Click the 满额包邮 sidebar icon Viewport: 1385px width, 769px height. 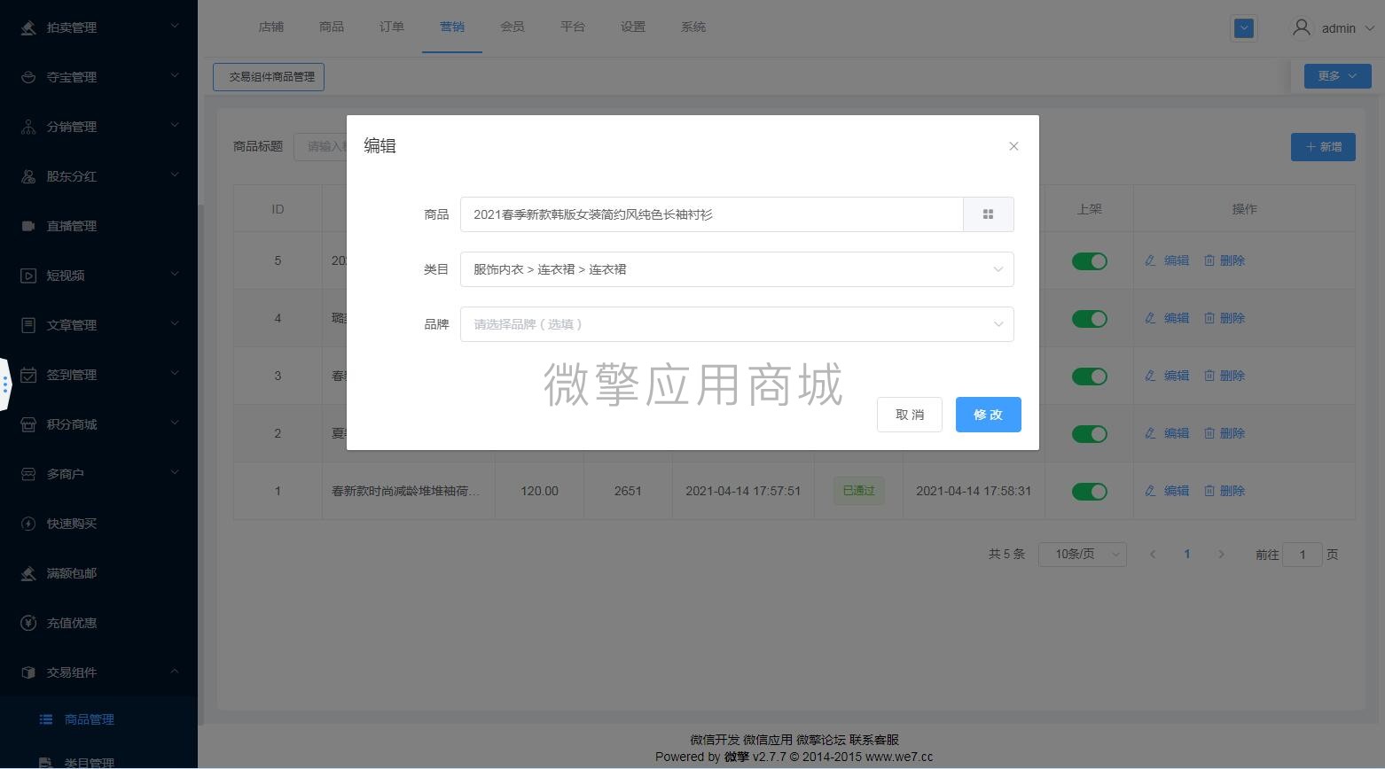28,573
